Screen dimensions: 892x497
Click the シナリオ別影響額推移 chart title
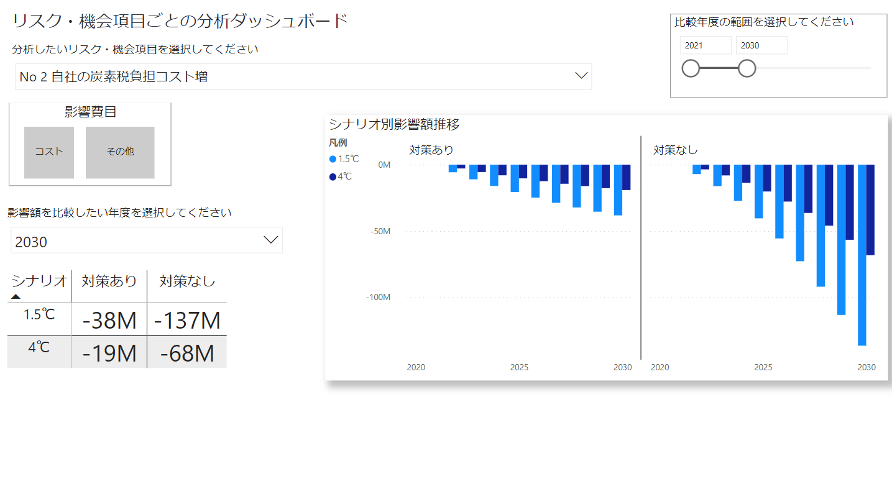394,124
